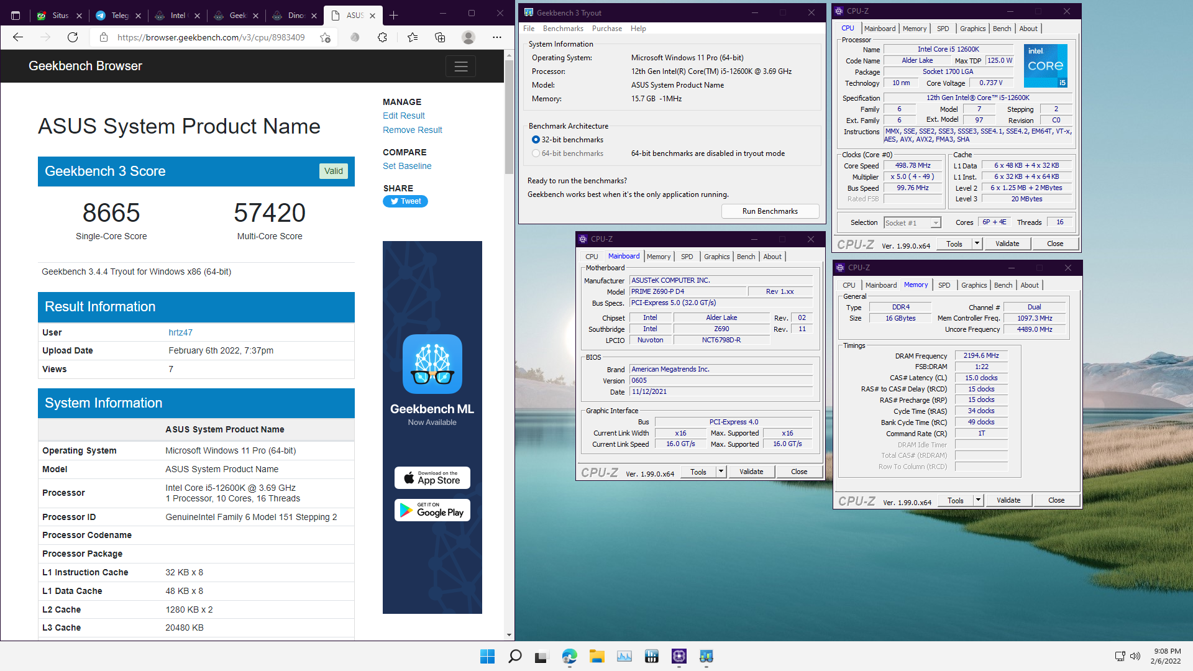Click the Tweet share button
Image resolution: width=1193 pixels, height=671 pixels.
(405, 201)
